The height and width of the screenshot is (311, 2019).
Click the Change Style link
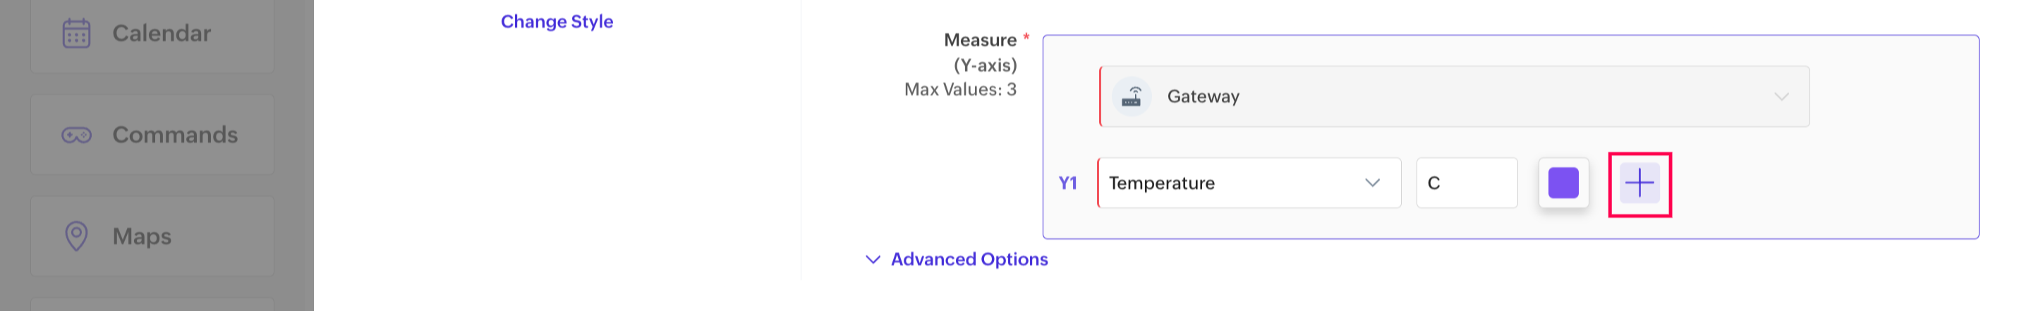(x=557, y=22)
